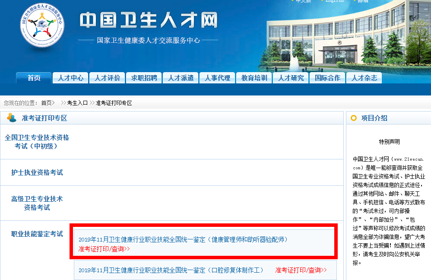This screenshot has height=280, width=431.
Task: Open the 首页 navigation tab
Action: tap(34, 78)
